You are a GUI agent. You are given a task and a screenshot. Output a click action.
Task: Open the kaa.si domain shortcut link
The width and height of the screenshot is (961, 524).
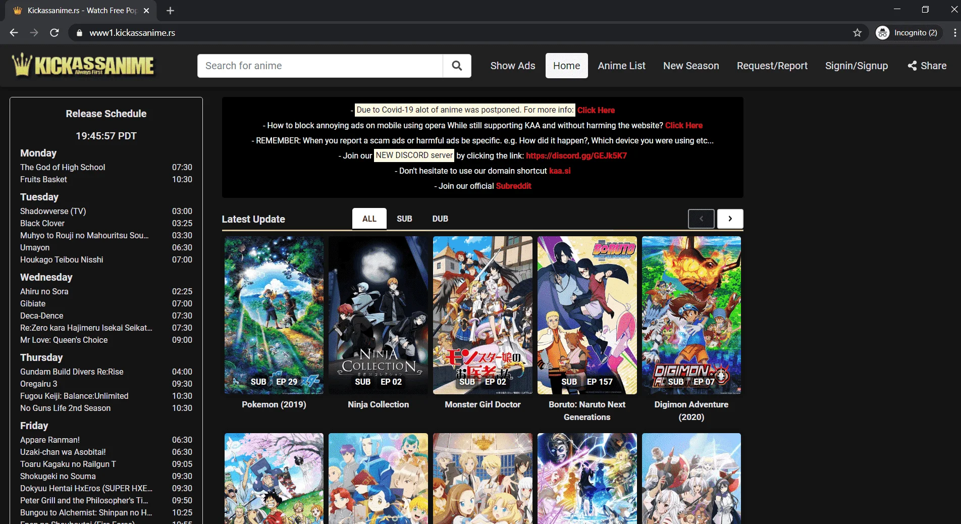click(x=560, y=171)
